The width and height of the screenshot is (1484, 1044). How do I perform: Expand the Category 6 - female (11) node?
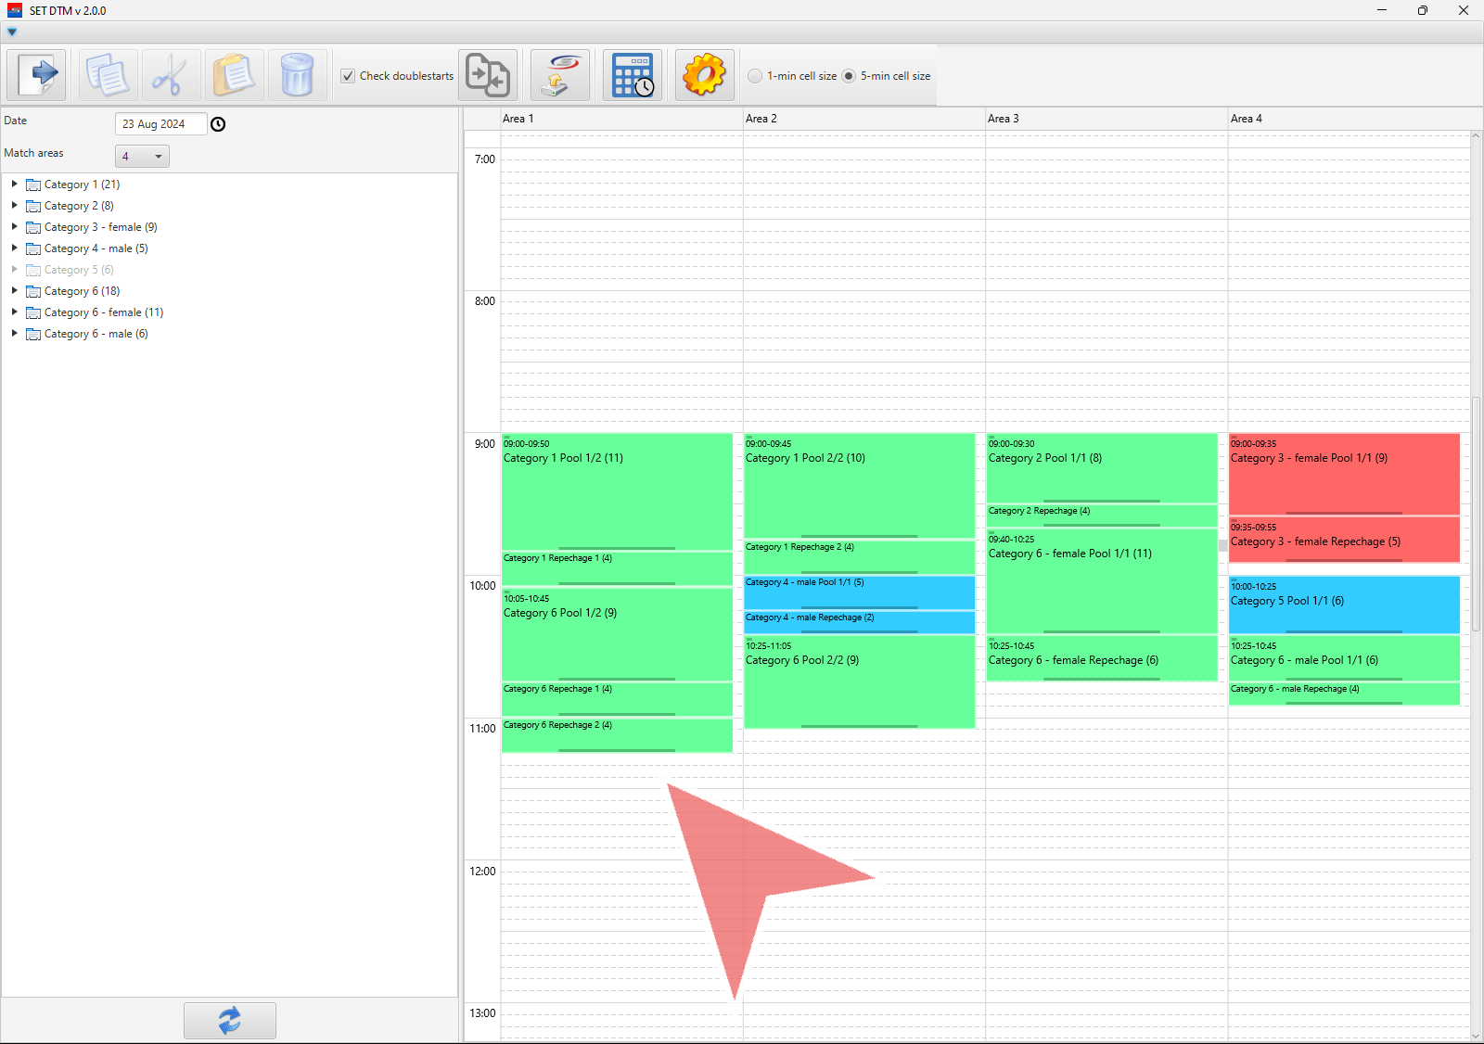click(15, 312)
